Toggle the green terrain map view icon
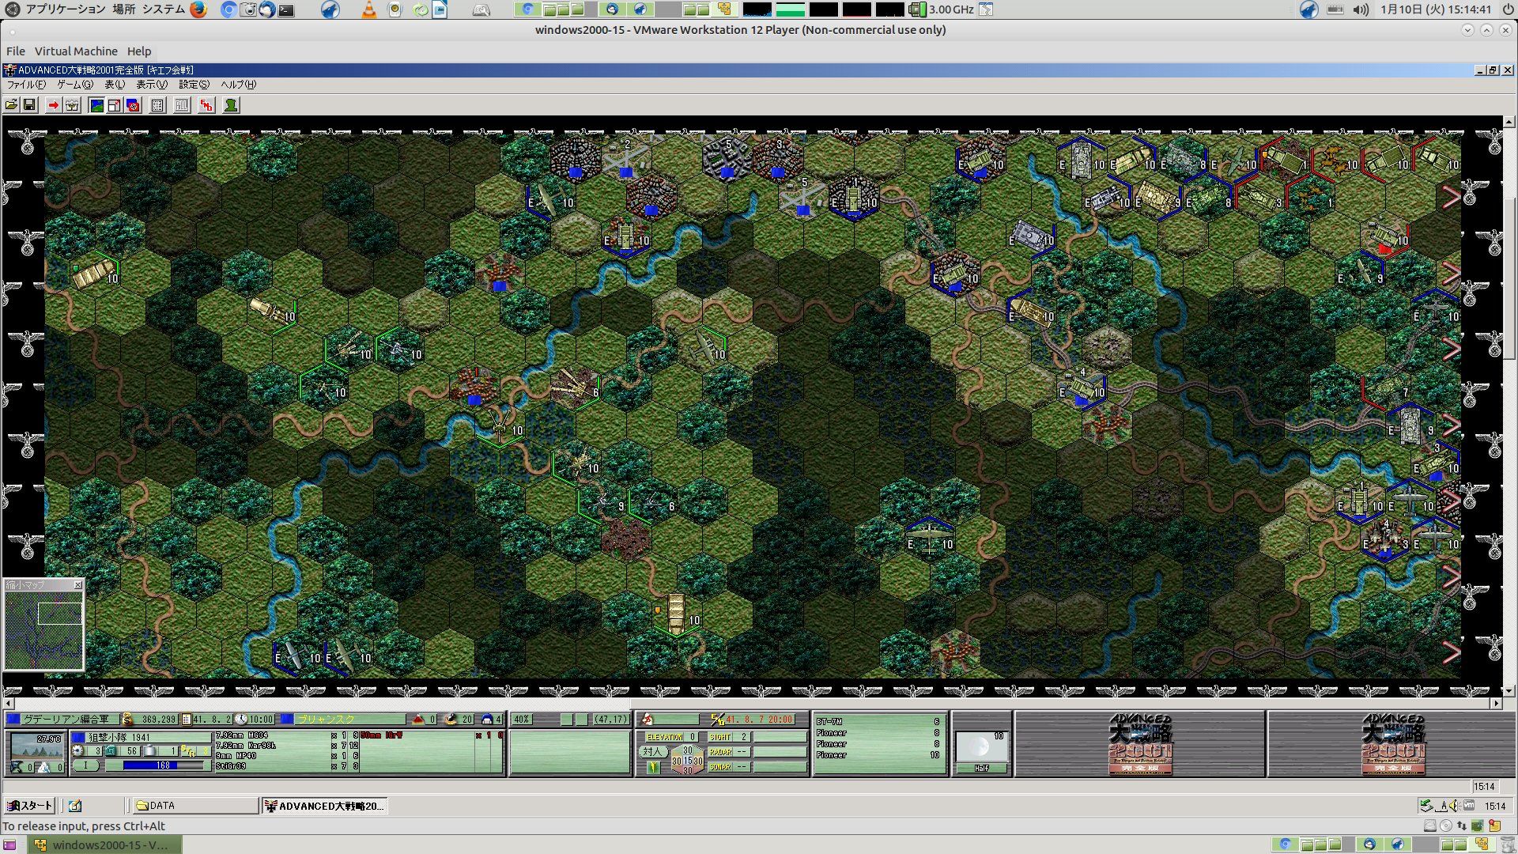1518x854 pixels. [96, 105]
